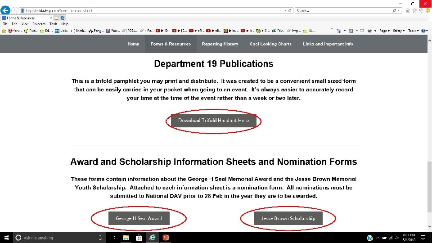The height and width of the screenshot is (243, 432).
Task: Open the 'Free...' favorites bookmark
Action: point(31,31)
